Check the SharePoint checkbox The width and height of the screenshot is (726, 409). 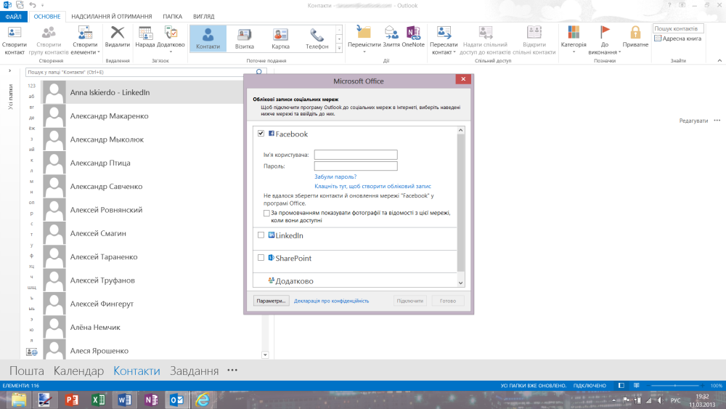261,258
